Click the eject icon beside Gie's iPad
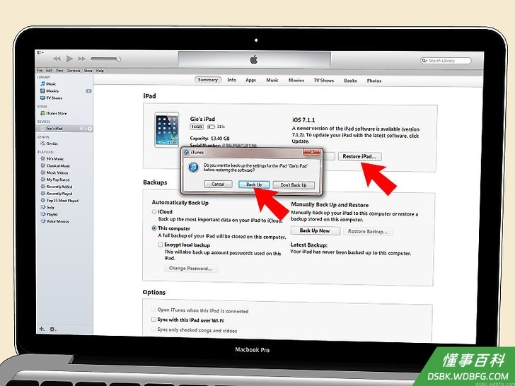This screenshot has height=386, width=515. 90,129
